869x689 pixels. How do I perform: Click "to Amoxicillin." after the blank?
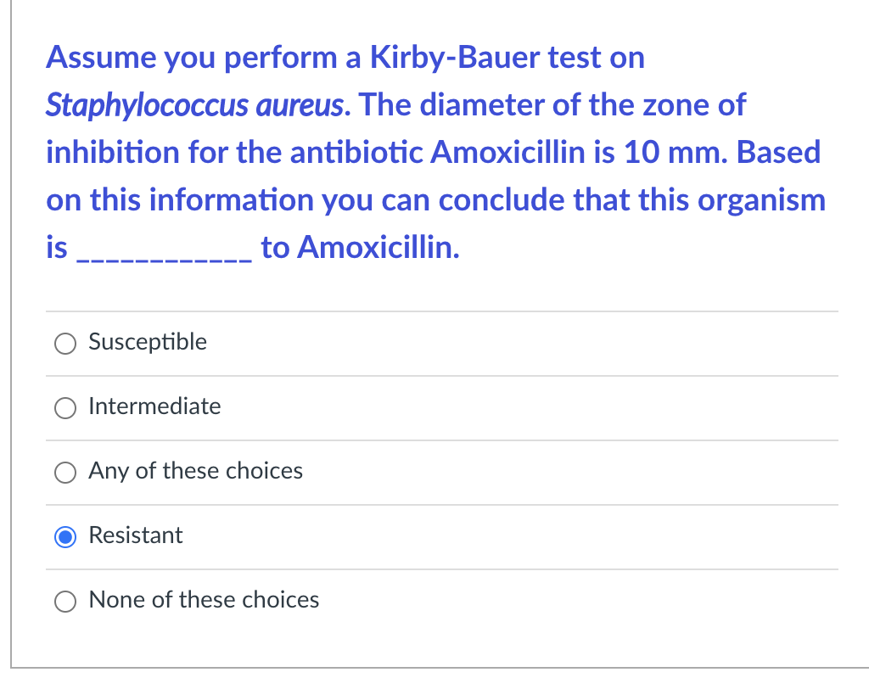tap(361, 248)
